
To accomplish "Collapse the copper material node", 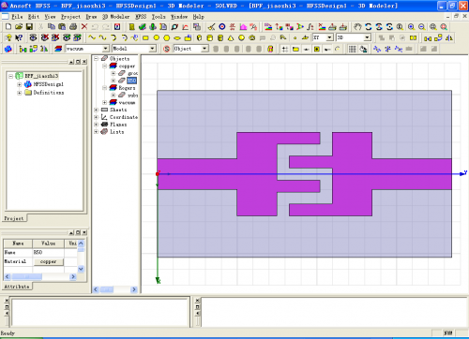I will 105,66.
